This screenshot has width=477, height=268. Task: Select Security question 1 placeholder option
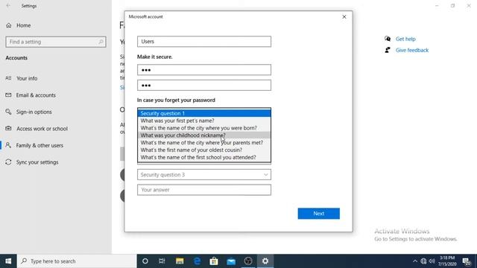204,113
